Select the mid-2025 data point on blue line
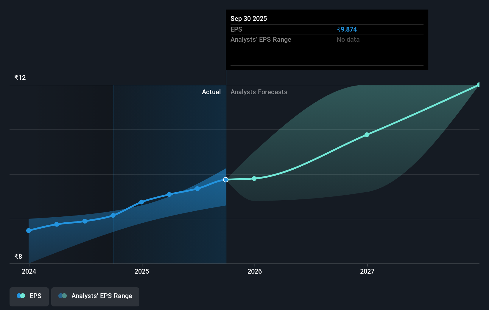489x310 pixels. click(169, 195)
